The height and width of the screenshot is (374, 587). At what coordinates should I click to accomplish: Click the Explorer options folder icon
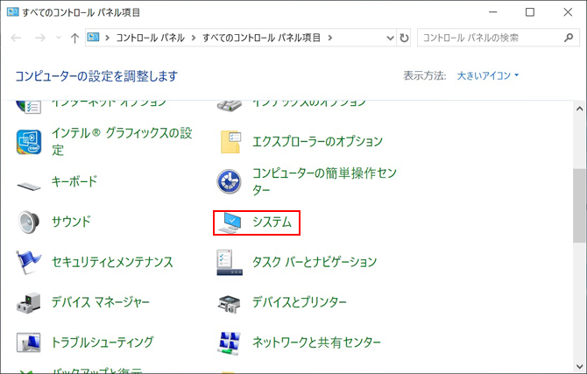230,142
